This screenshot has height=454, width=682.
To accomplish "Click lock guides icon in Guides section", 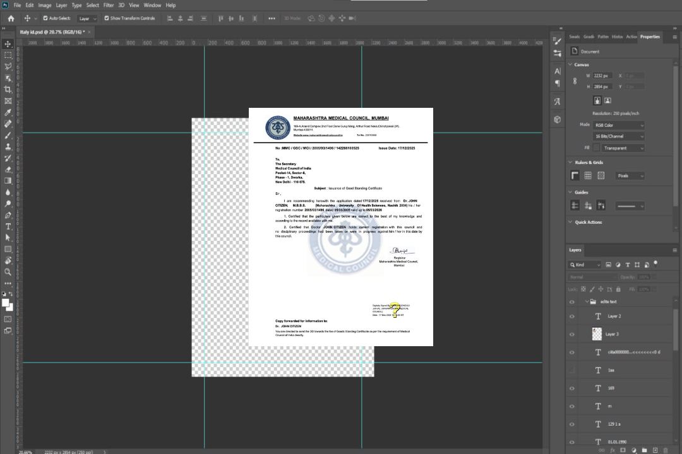I will [x=588, y=206].
